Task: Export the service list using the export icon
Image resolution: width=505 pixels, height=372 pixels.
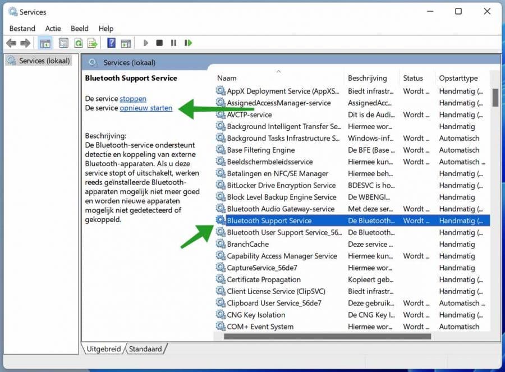Action: point(92,43)
